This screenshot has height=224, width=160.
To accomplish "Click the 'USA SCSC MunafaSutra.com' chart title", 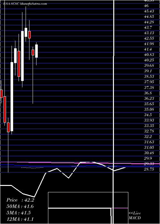I will [x=25, y=4].
